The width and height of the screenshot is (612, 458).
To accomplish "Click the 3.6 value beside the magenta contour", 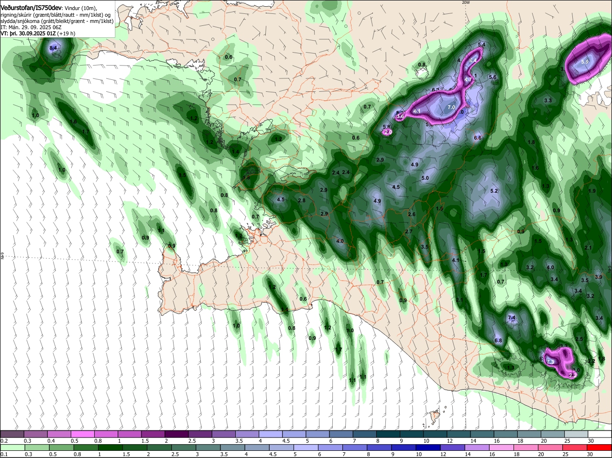I will point(401,116).
